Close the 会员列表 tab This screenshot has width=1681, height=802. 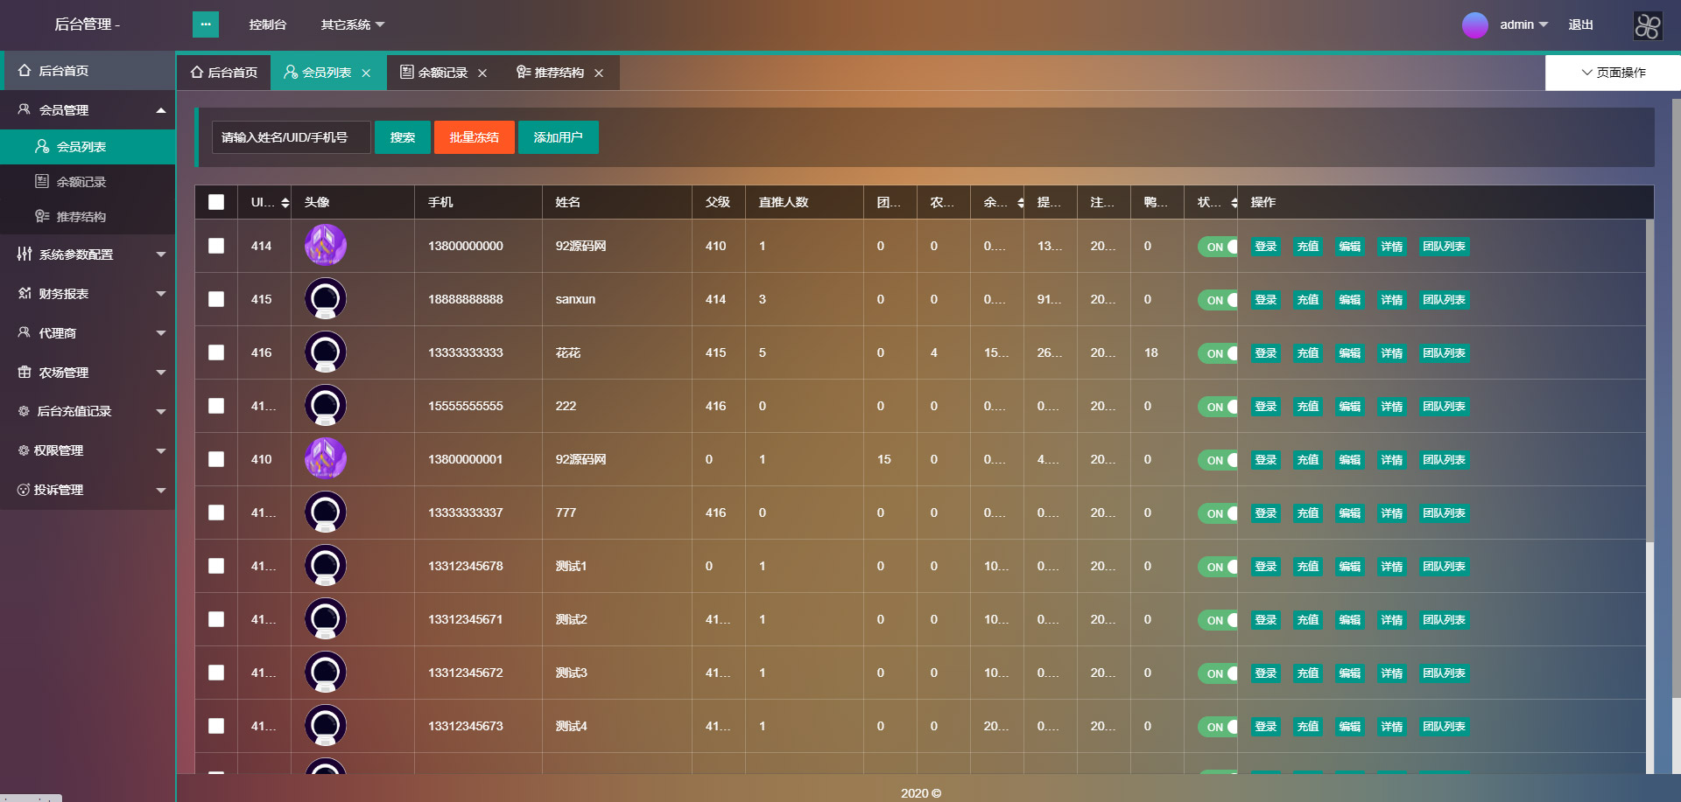click(367, 73)
